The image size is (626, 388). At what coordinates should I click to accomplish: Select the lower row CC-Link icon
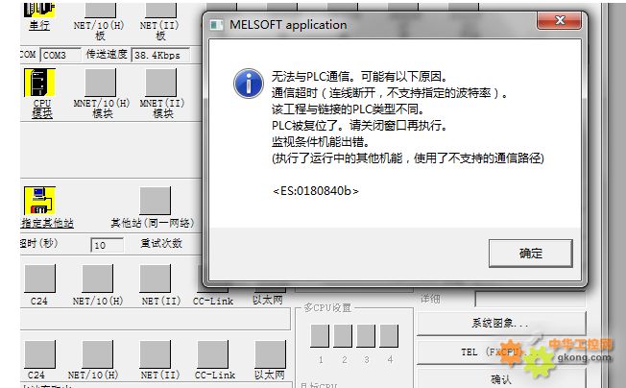click(213, 354)
